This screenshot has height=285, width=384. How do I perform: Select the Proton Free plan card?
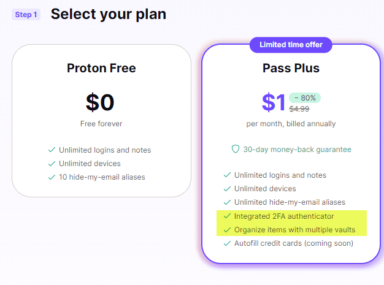(x=101, y=121)
